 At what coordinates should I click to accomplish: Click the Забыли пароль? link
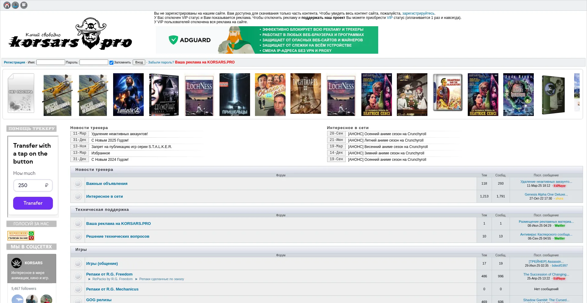point(161,62)
